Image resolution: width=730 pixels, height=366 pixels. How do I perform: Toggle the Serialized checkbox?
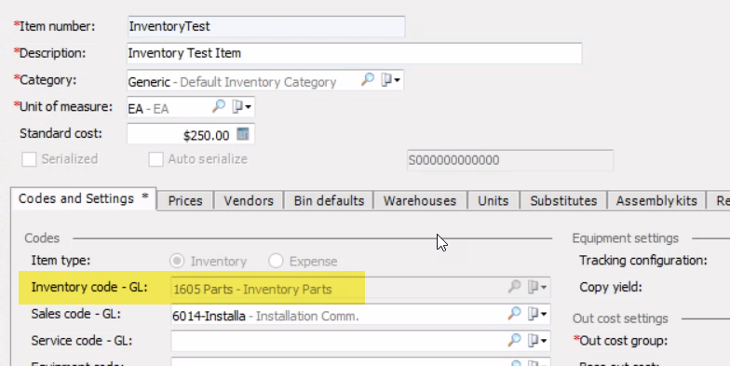click(29, 159)
